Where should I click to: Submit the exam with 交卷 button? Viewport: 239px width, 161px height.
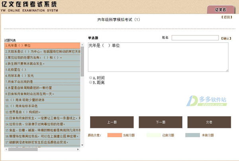tap(209, 122)
